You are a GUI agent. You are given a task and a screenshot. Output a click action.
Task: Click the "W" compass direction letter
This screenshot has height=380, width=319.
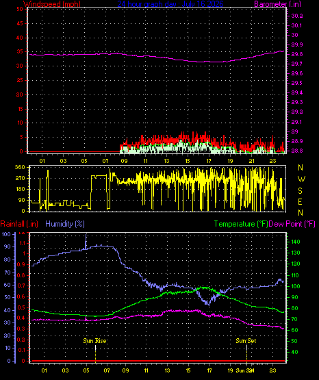(x=301, y=179)
